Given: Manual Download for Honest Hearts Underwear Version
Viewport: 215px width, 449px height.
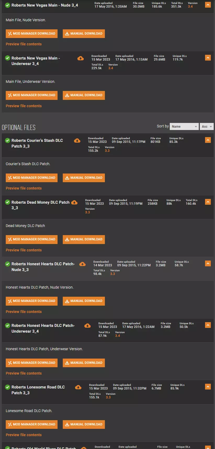Looking at the screenshot, I should point(84,363).
